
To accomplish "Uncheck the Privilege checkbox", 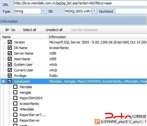I will 10,76.
